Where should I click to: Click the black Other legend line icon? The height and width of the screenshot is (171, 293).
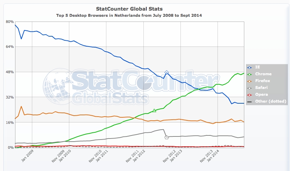(x=249, y=101)
